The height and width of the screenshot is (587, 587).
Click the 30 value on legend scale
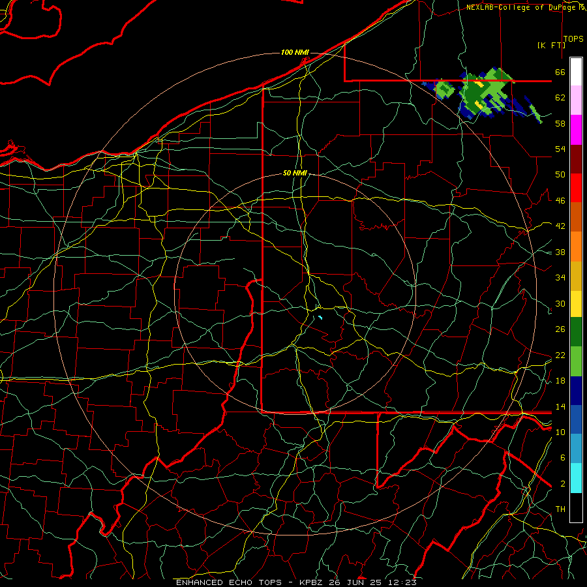[x=560, y=303]
